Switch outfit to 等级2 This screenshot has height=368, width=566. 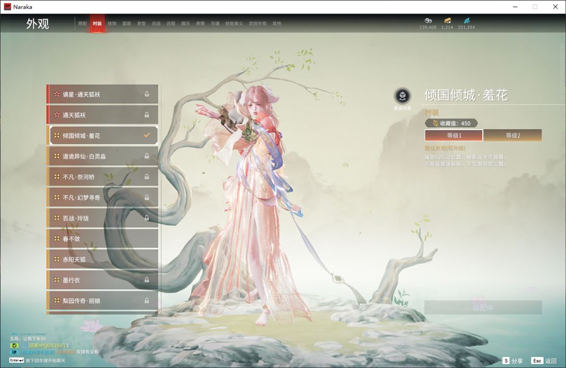[512, 135]
